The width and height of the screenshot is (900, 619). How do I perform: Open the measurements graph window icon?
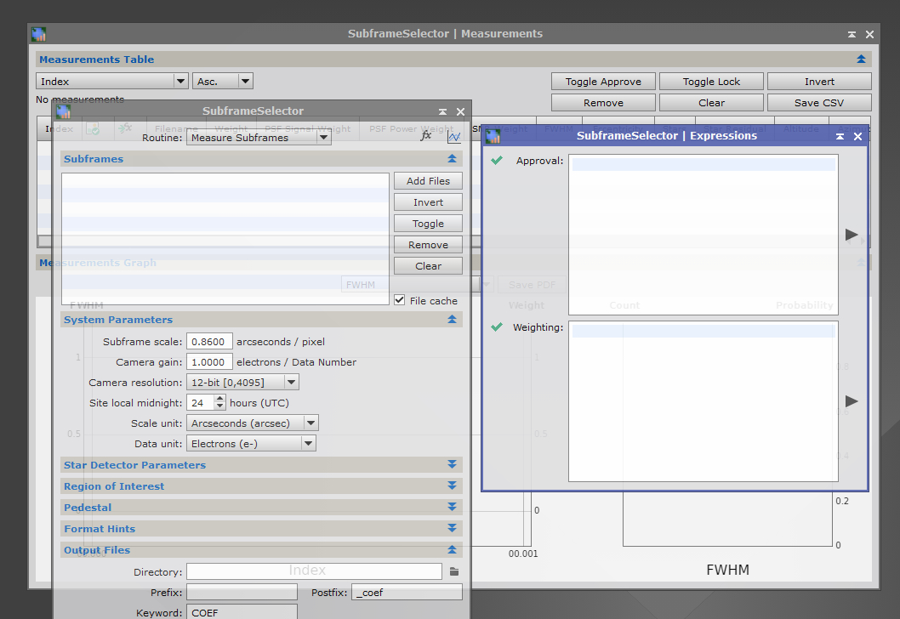coord(454,136)
